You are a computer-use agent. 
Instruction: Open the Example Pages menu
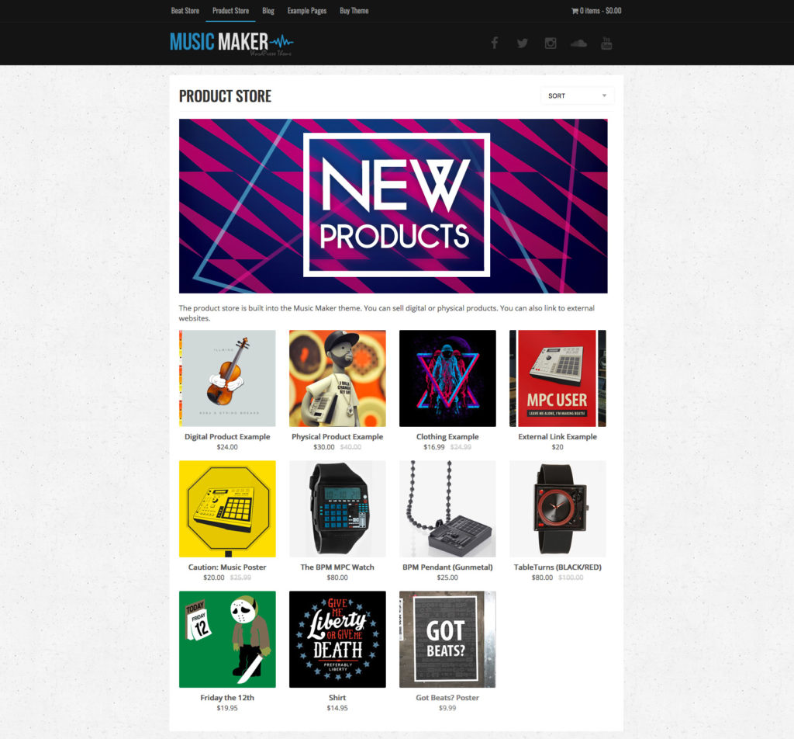[307, 11]
